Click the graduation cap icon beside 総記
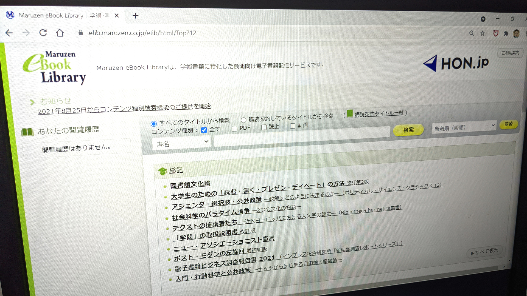The height and width of the screenshot is (296, 527). pyautogui.click(x=164, y=170)
